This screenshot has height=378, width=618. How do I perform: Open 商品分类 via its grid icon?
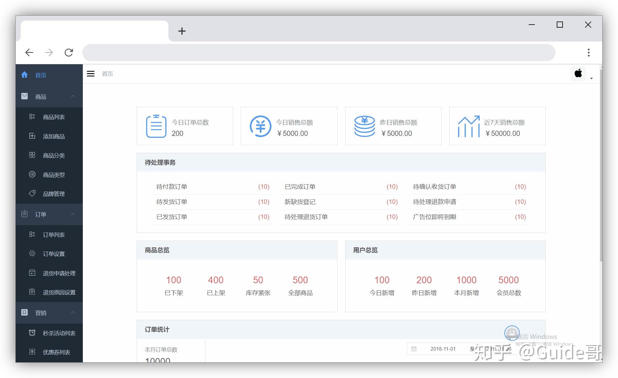32,155
